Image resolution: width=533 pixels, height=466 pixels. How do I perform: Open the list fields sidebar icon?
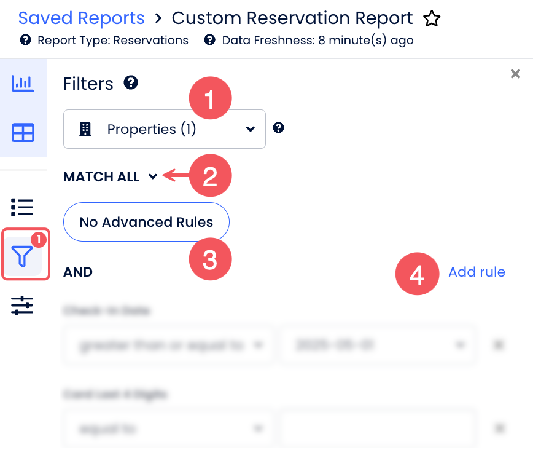click(x=23, y=207)
